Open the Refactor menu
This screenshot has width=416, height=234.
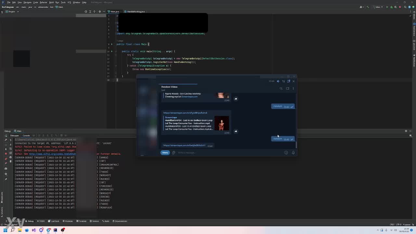pyautogui.click(x=43, y=2)
